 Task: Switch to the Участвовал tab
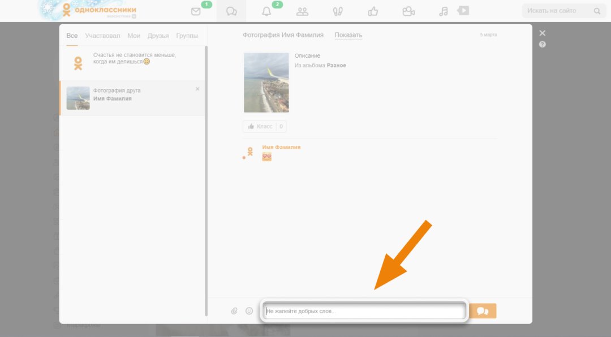(x=102, y=36)
